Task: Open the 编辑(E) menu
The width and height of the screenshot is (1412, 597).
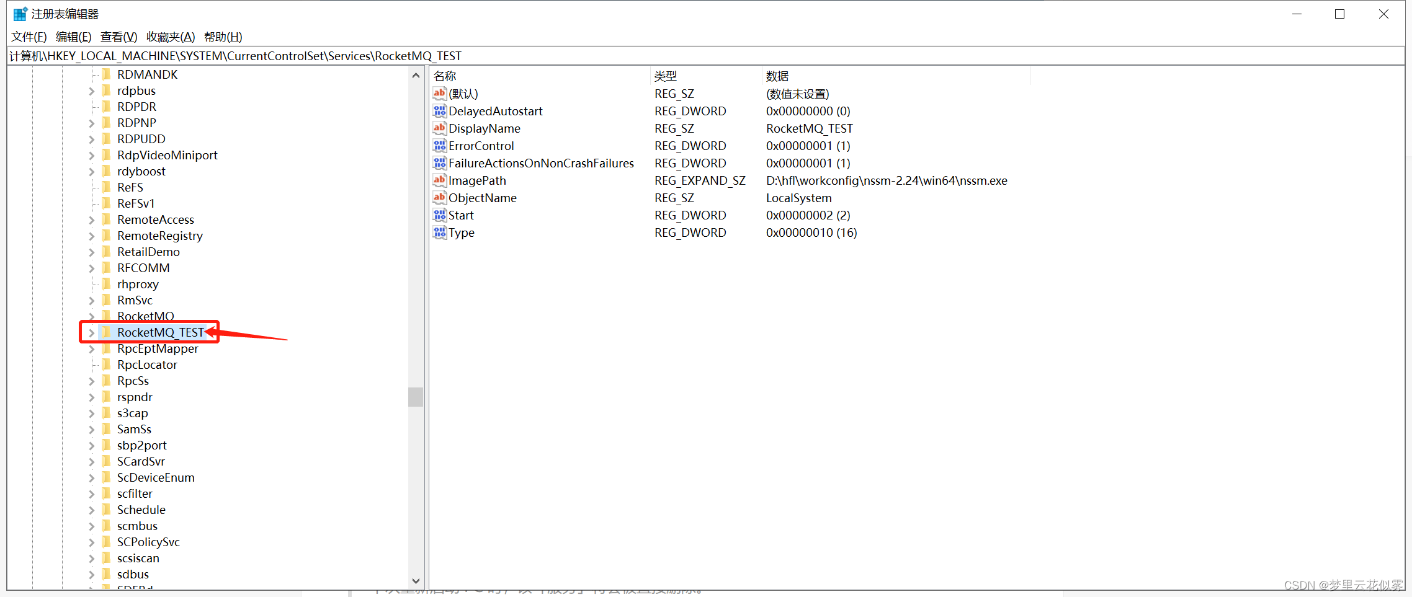Action: 73,37
